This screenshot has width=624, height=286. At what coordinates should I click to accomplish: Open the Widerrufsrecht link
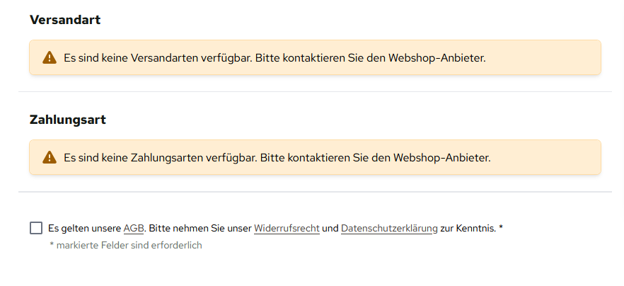(287, 229)
